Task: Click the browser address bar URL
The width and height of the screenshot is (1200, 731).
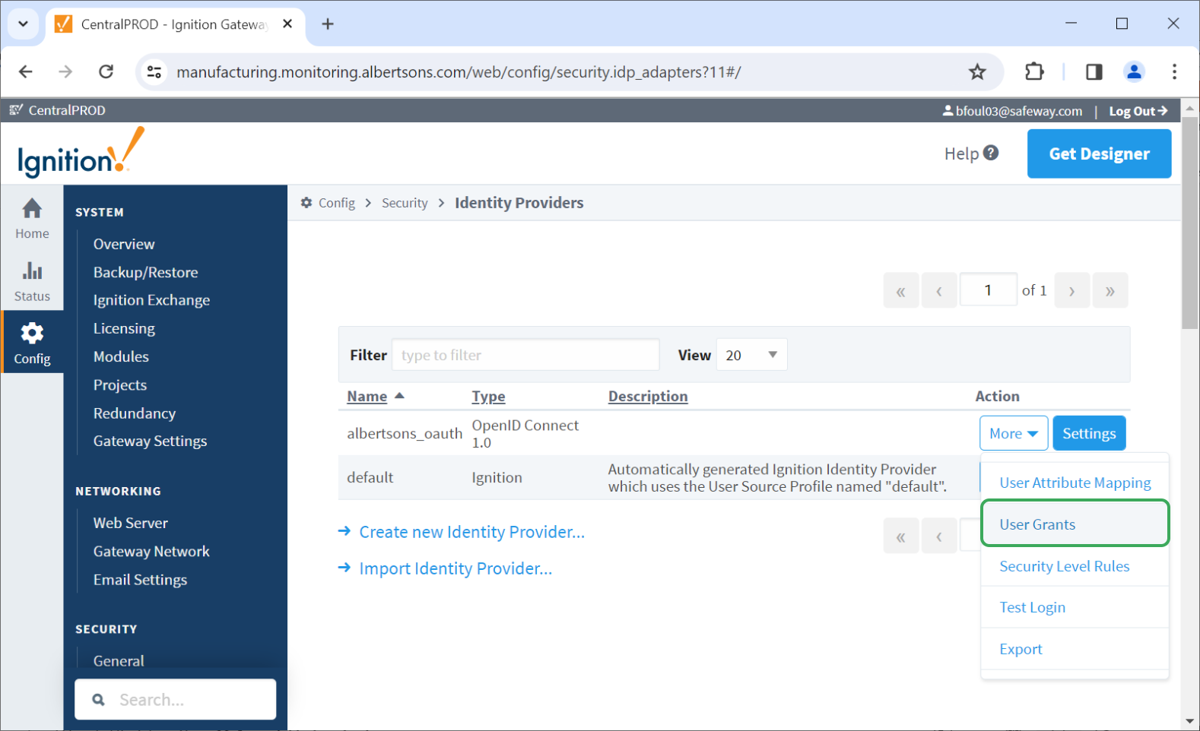Action: coord(459,72)
